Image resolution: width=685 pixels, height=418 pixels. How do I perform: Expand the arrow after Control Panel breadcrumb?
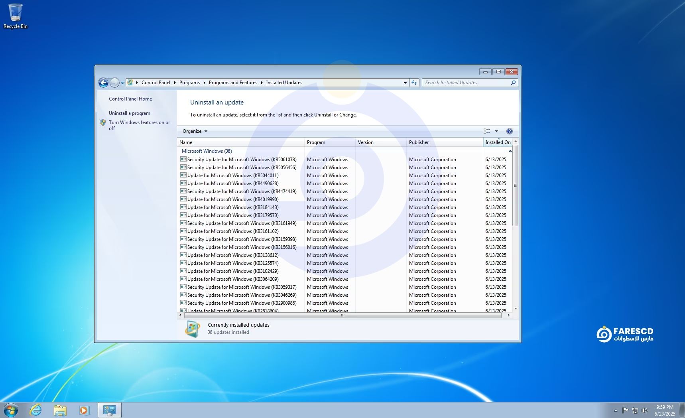click(x=175, y=83)
